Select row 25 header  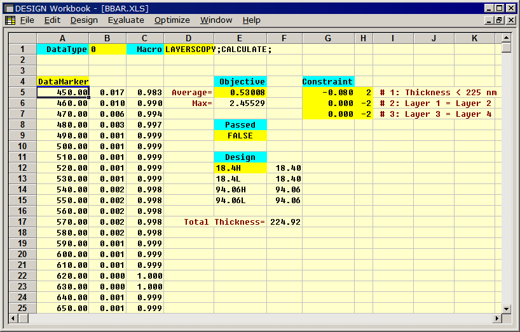tap(22, 308)
